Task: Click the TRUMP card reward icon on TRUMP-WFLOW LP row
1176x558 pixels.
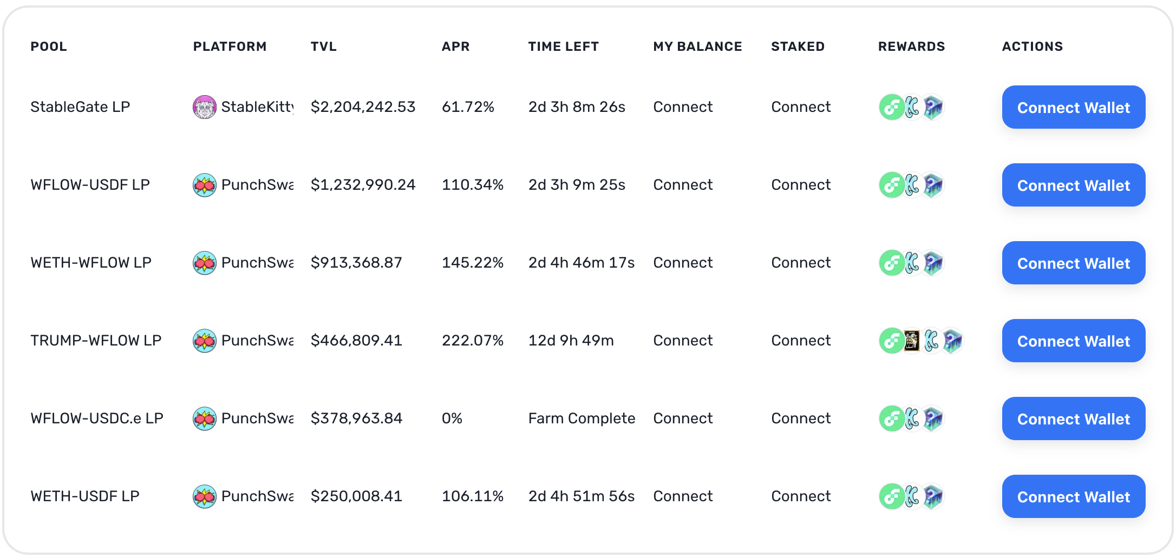Action: click(912, 341)
